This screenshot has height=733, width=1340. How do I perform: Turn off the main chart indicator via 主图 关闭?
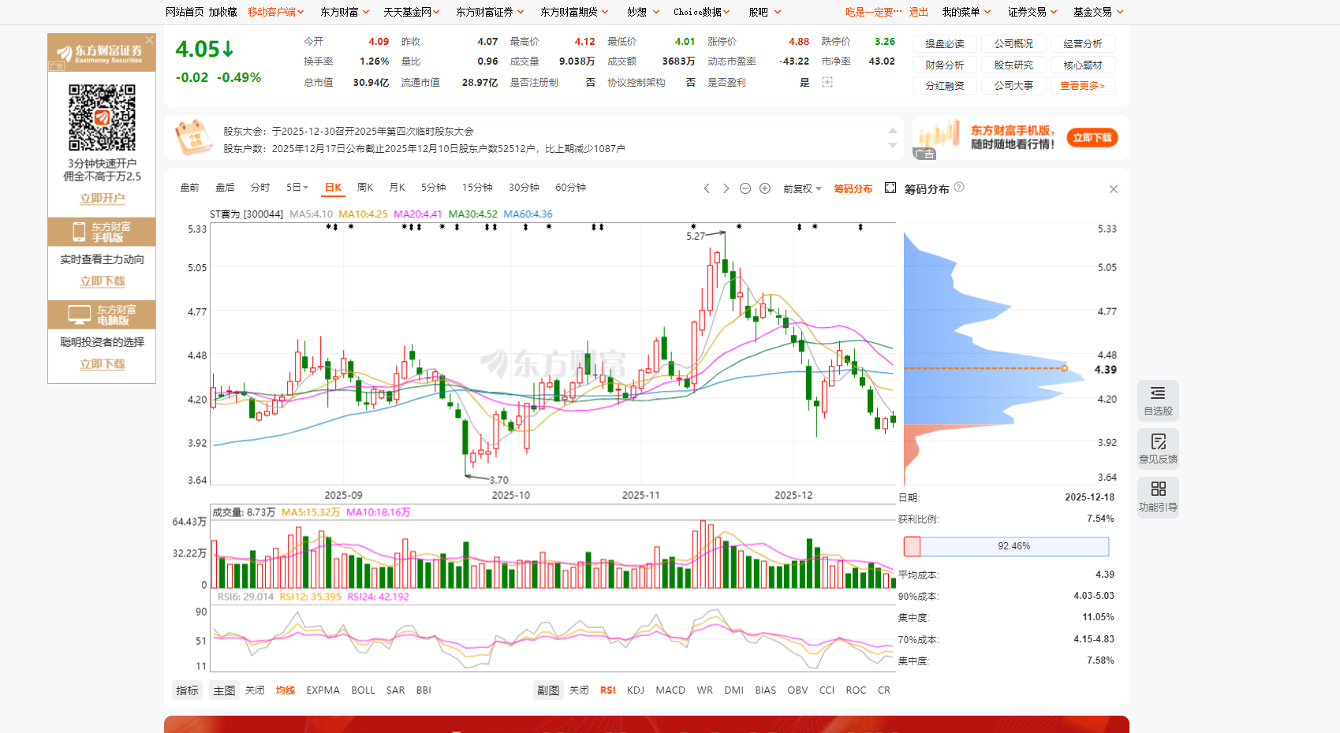tap(255, 690)
